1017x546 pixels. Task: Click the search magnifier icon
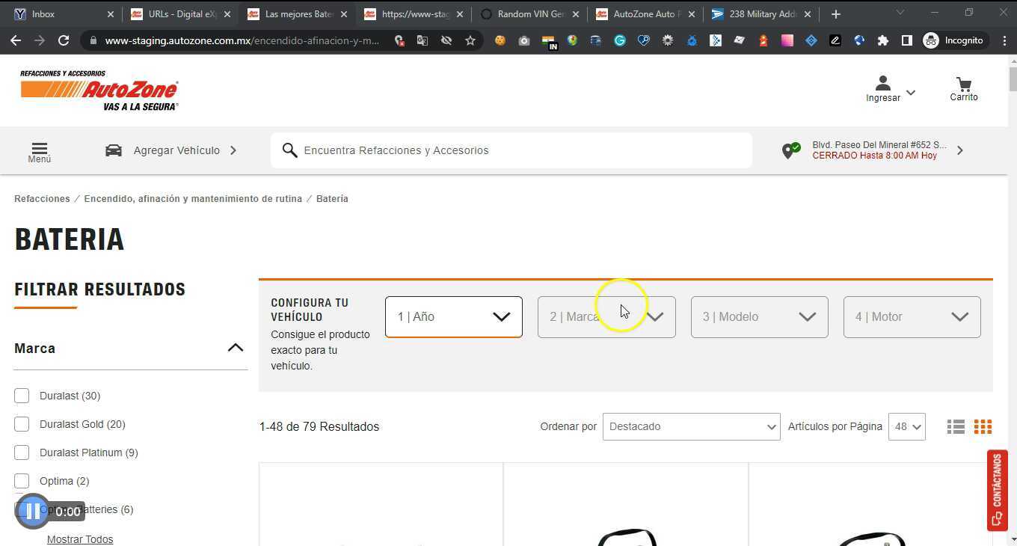289,150
